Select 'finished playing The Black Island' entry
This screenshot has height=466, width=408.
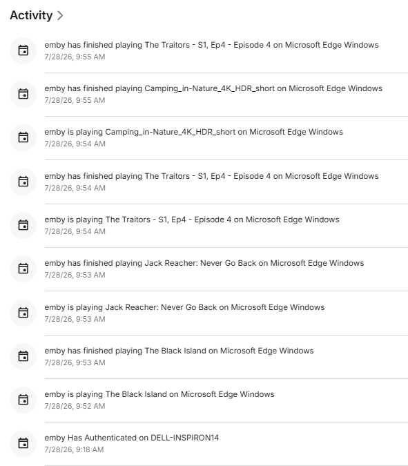pos(209,356)
